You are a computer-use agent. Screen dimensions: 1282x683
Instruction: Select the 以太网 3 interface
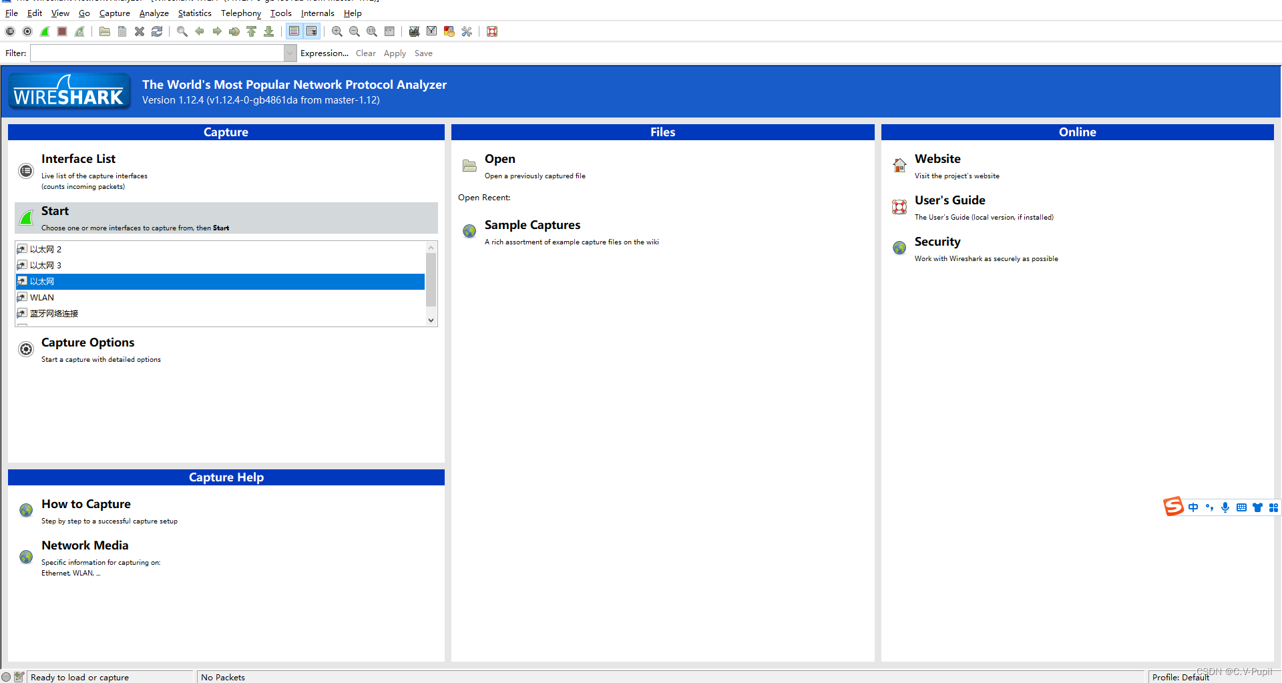(220, 266)
